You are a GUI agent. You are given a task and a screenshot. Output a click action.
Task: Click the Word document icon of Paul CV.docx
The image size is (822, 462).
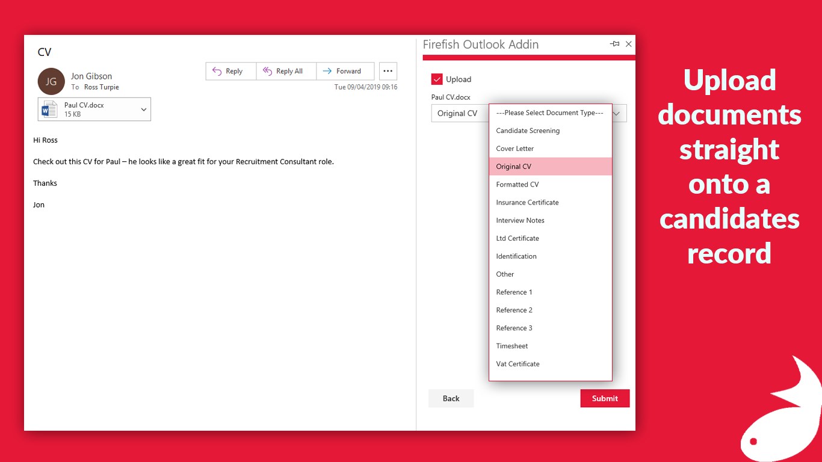coord(49,109)
